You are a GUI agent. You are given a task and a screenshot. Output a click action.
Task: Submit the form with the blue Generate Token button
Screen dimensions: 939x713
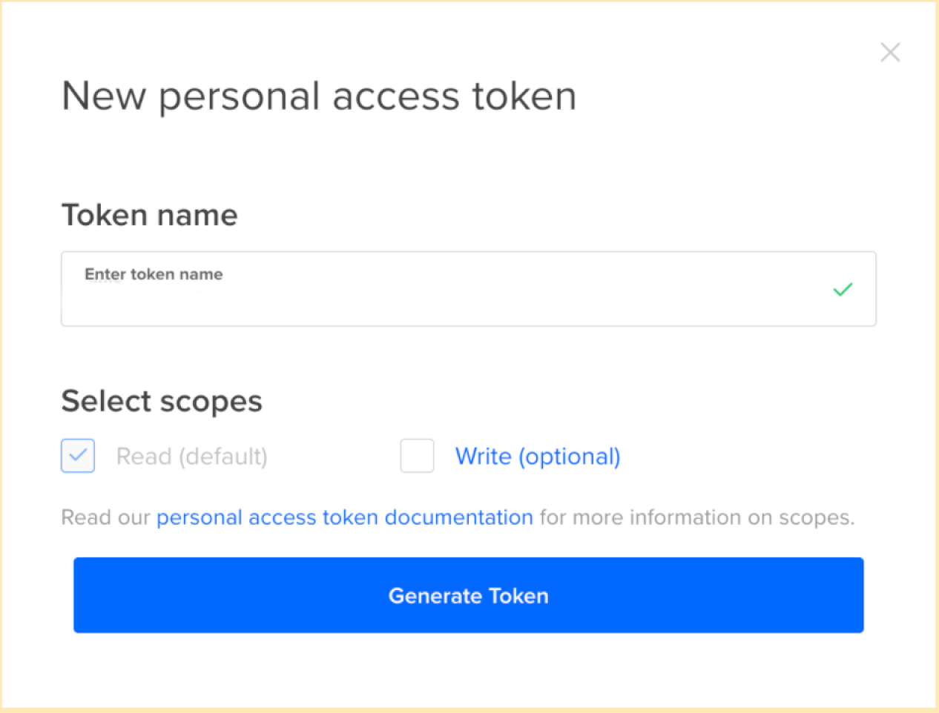tap(468, 595)
